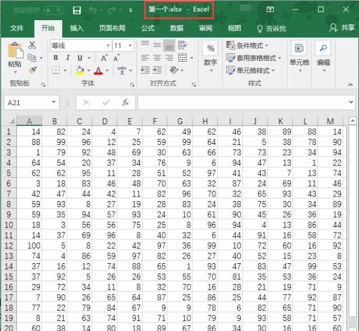Open the 剪贴板 dialog launcher
Viewport: 359px width, 331px height.
coord(44,85)
